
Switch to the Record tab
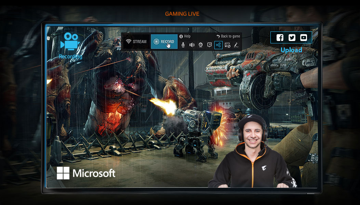click(164, 41)
